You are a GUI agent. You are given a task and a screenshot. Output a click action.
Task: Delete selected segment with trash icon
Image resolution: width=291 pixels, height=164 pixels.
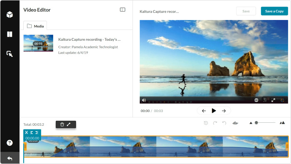tap(62, 124)
